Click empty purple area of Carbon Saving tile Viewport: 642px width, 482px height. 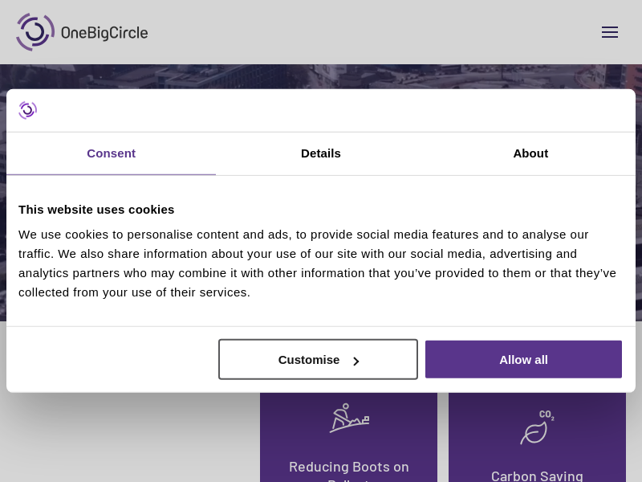click(x=594, y=442)
